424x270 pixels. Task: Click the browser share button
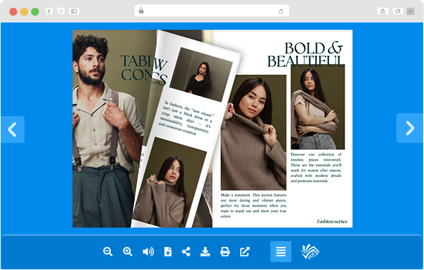pyautogui.click(x=382, y=11)
